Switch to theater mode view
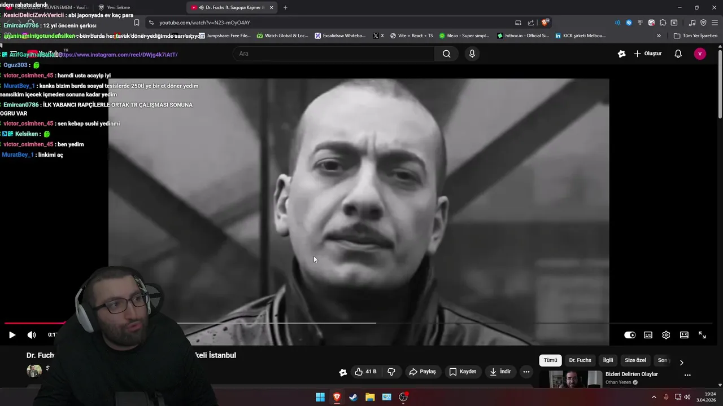Viewport: 723px width, 406px height. click(684, 335)
